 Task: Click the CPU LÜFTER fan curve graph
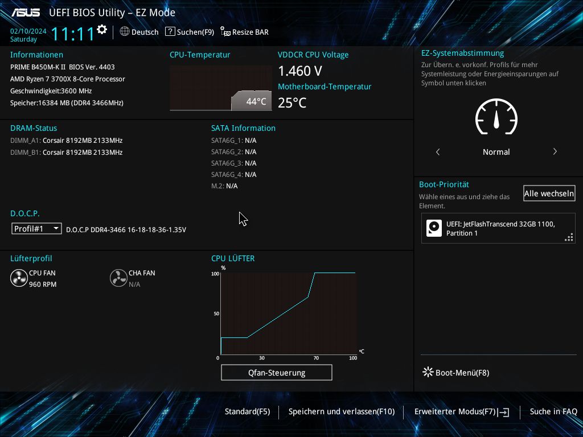click(x=289, y=314)
